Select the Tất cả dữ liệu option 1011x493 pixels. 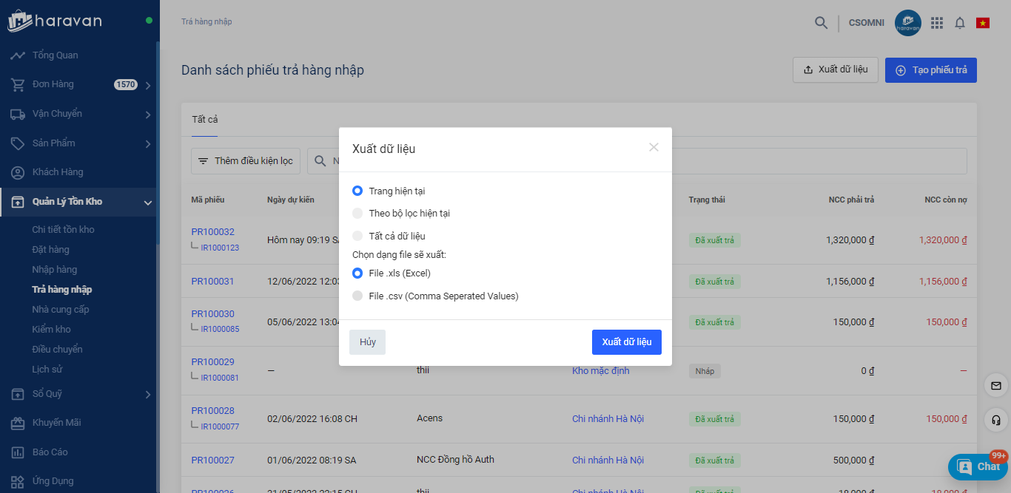click(357, 237)
